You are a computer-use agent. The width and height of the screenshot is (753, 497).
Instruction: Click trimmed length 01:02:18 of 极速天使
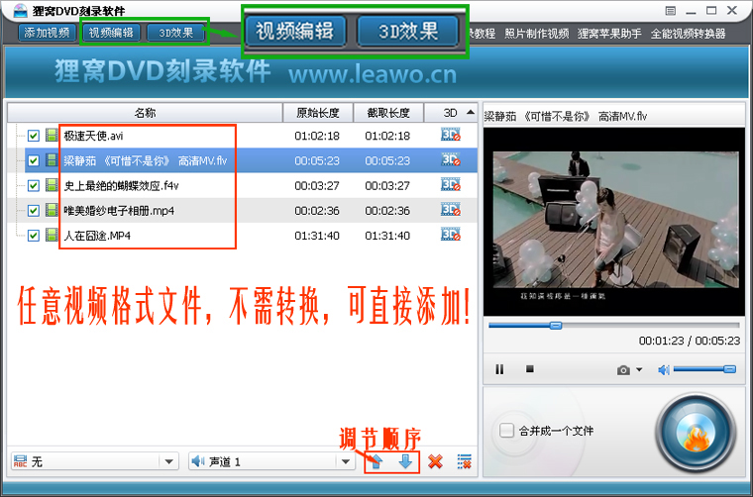[x=387, y=136]
